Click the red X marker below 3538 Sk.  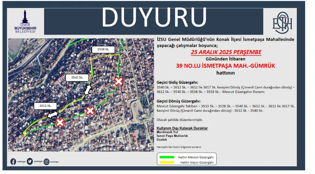point(119,81)
